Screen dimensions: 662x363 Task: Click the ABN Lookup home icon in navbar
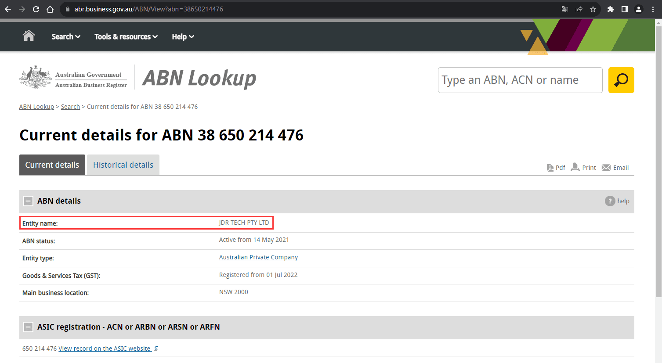pyautogui.click(x=29, y=36)
